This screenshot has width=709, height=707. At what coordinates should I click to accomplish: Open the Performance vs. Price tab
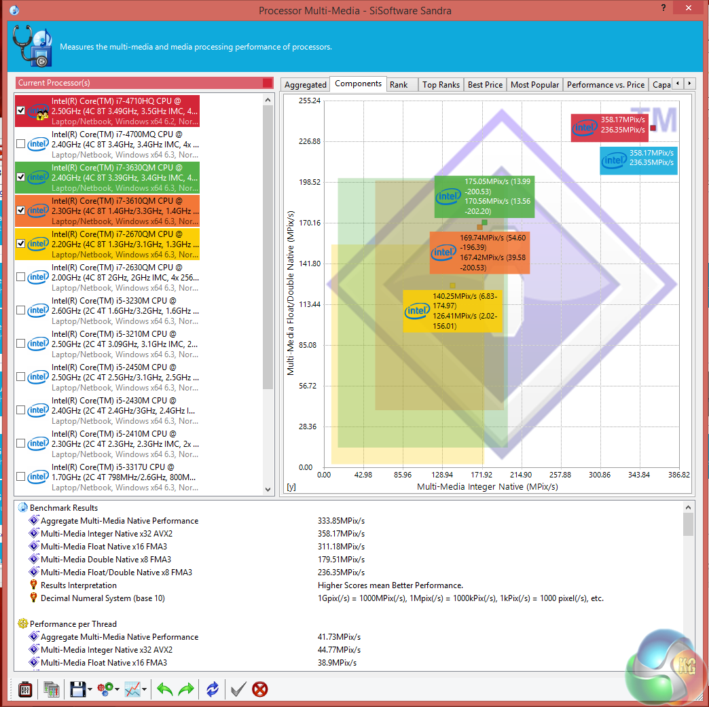[x=606, y=85]
